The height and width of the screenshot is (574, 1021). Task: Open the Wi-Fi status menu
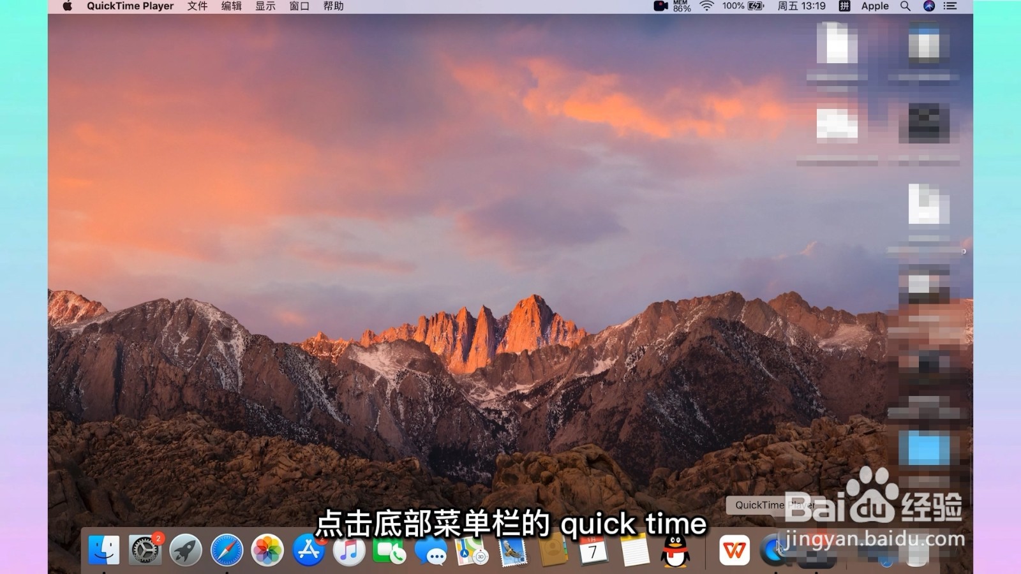point(706,6)
